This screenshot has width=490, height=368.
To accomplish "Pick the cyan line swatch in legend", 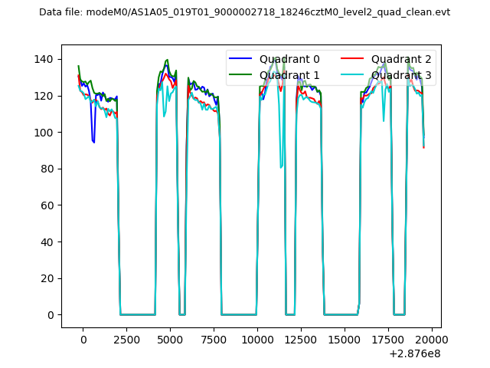I will click(x=354, y=74).
